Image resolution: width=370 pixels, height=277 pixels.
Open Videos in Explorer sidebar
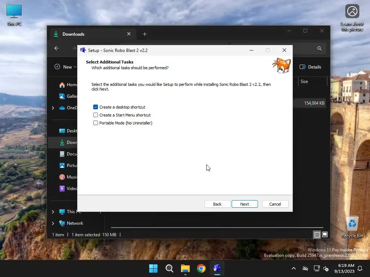point(68,188)
